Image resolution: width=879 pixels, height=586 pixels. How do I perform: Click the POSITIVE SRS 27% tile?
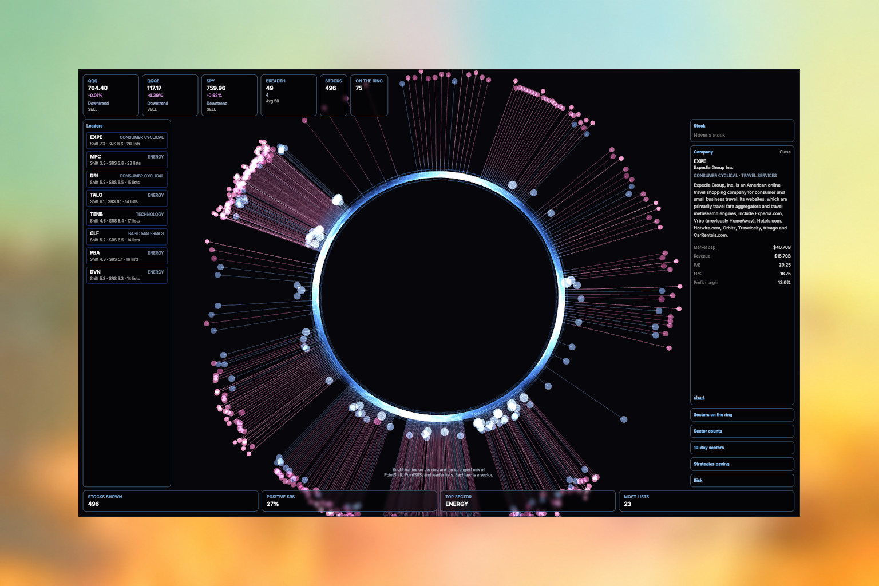coord(349,501)
